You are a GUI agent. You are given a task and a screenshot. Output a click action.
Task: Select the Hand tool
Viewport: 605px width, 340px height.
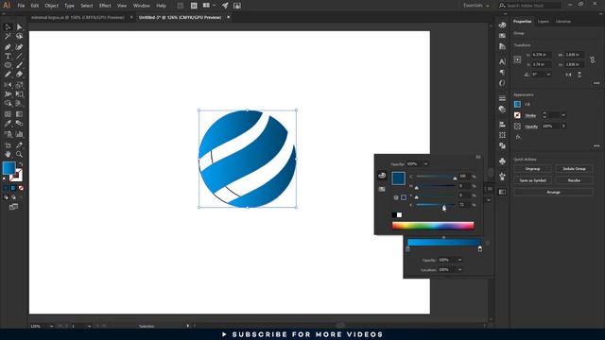8,154
